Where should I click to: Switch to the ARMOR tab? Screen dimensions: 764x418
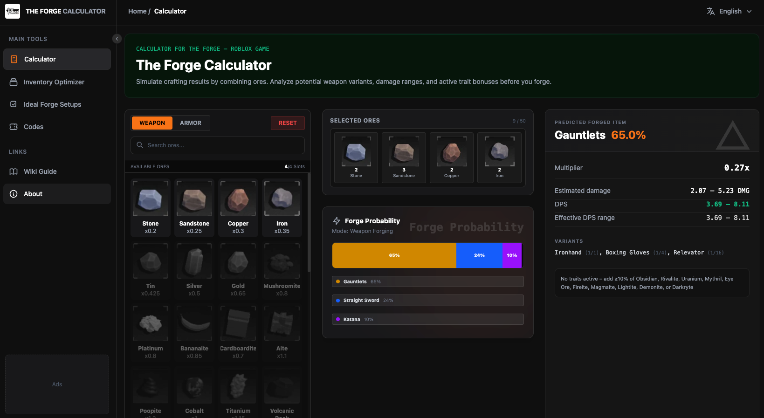coord(191,123)
